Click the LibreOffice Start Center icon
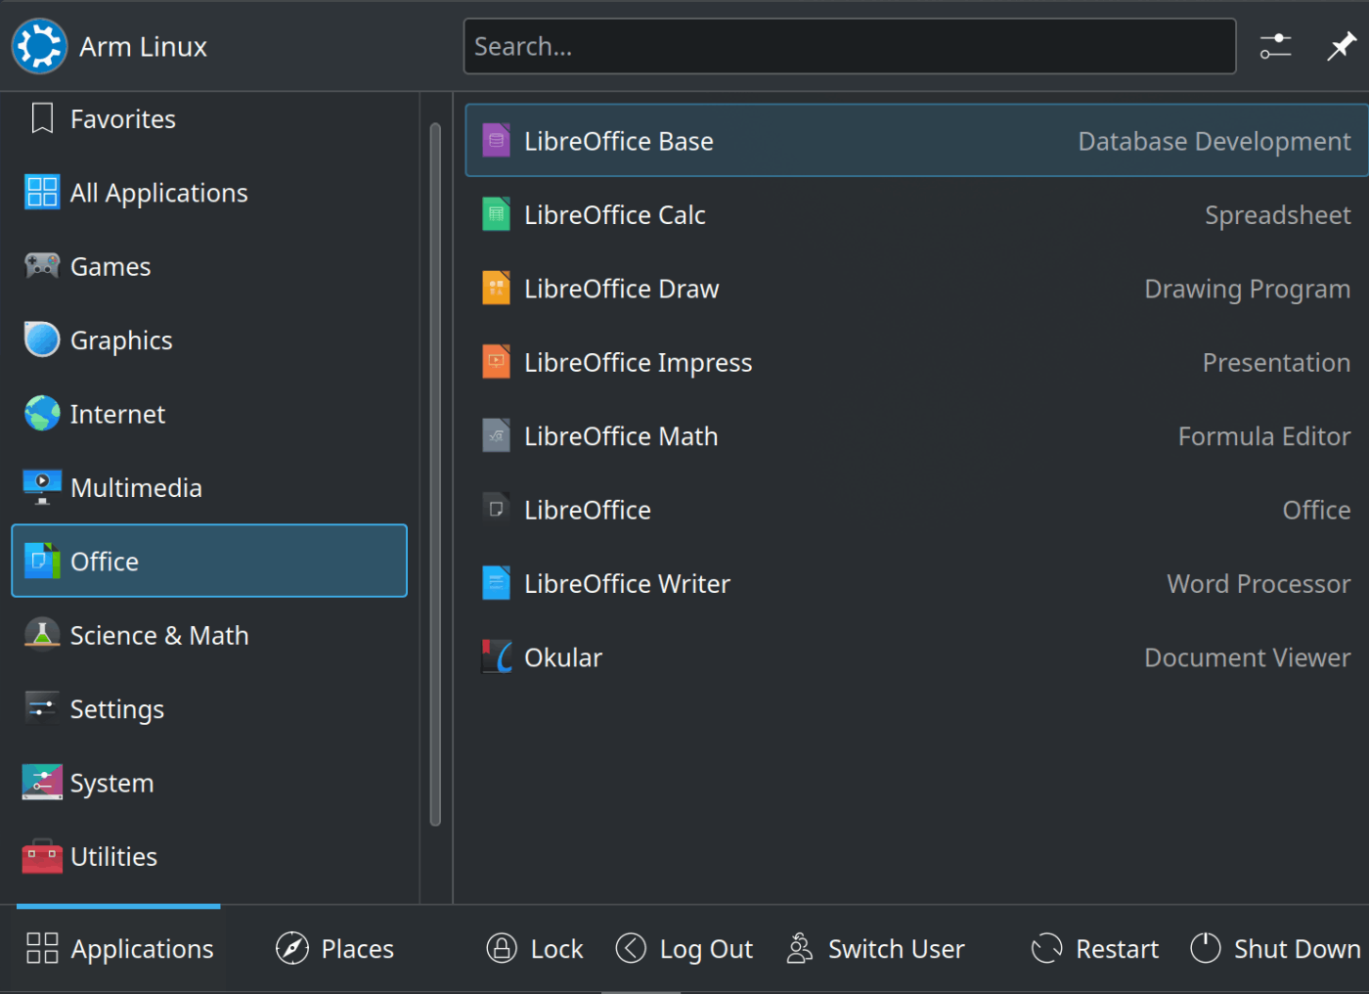Image resolution: width=1369 pixels, height=994 pixels. [x=496, y=510]
